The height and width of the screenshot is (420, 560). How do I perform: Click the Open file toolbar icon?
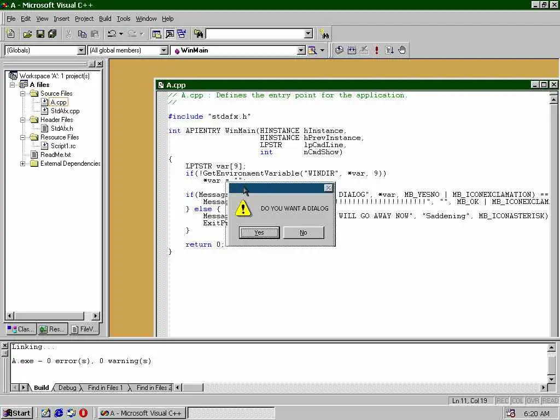27,34
